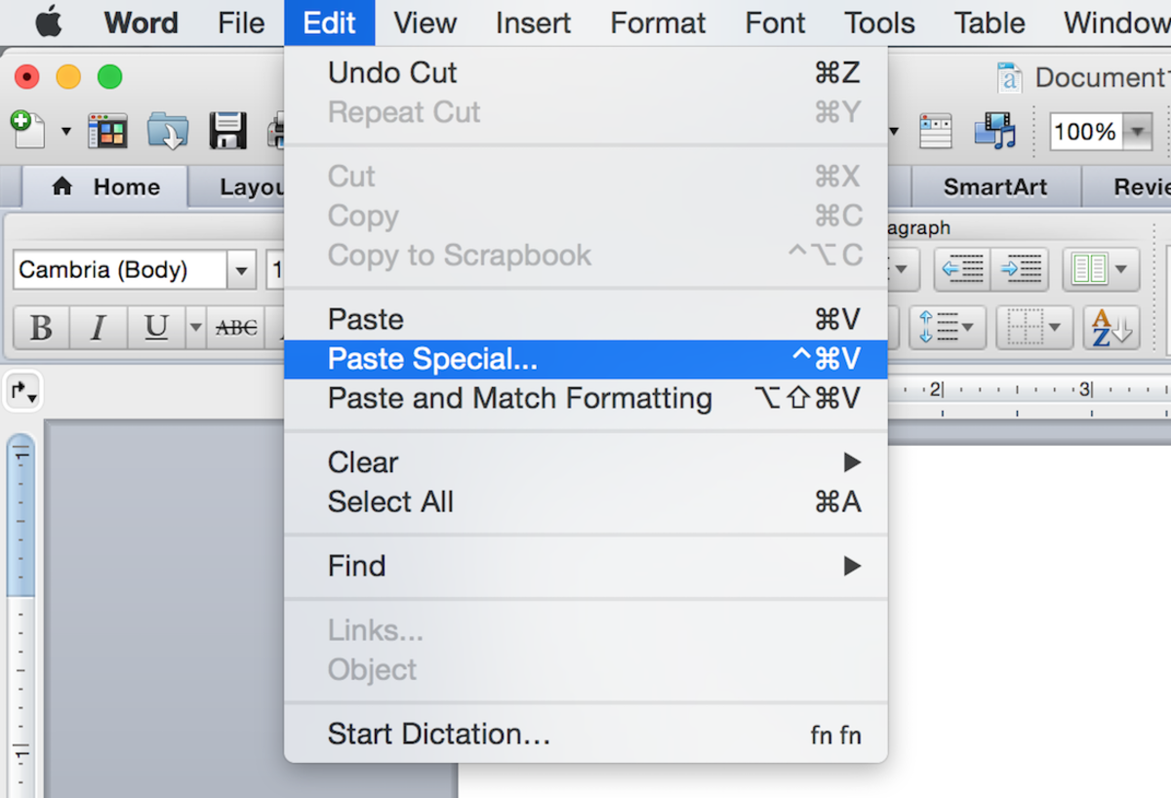Image resolution: width=1171 pixels, height=798 pixels.
Task: Open the 100% zoom dropdown
Action: coord(1138,132)
